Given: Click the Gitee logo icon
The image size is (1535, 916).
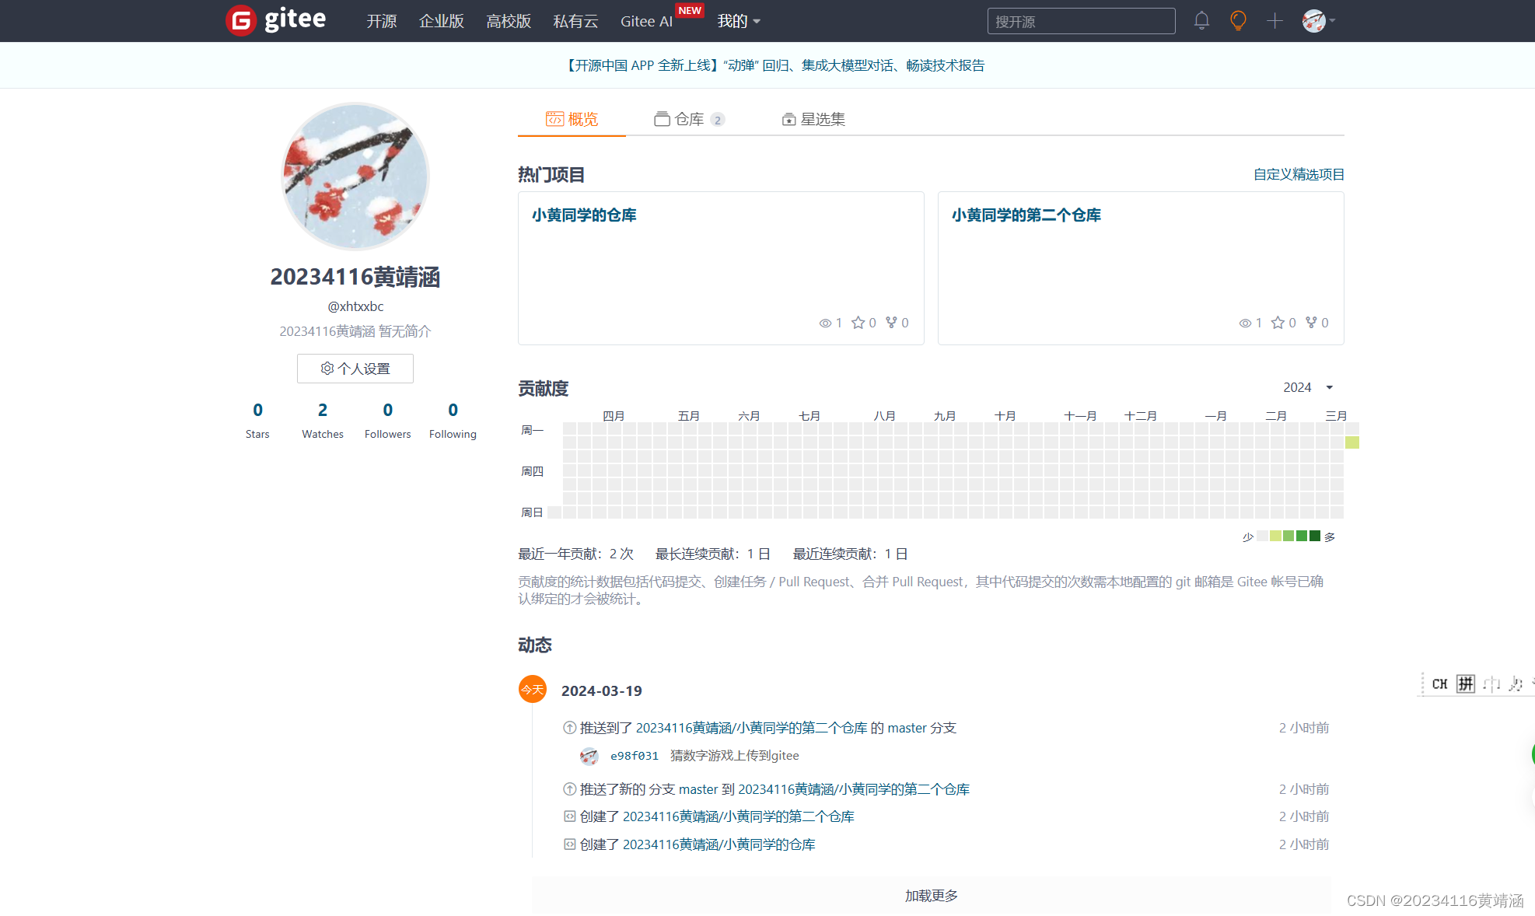Looking at the screenshot, I should (241, 21).
